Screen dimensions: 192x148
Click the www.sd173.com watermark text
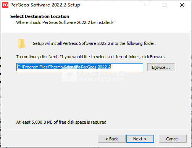pyautogui.click(x=101, y=79)
